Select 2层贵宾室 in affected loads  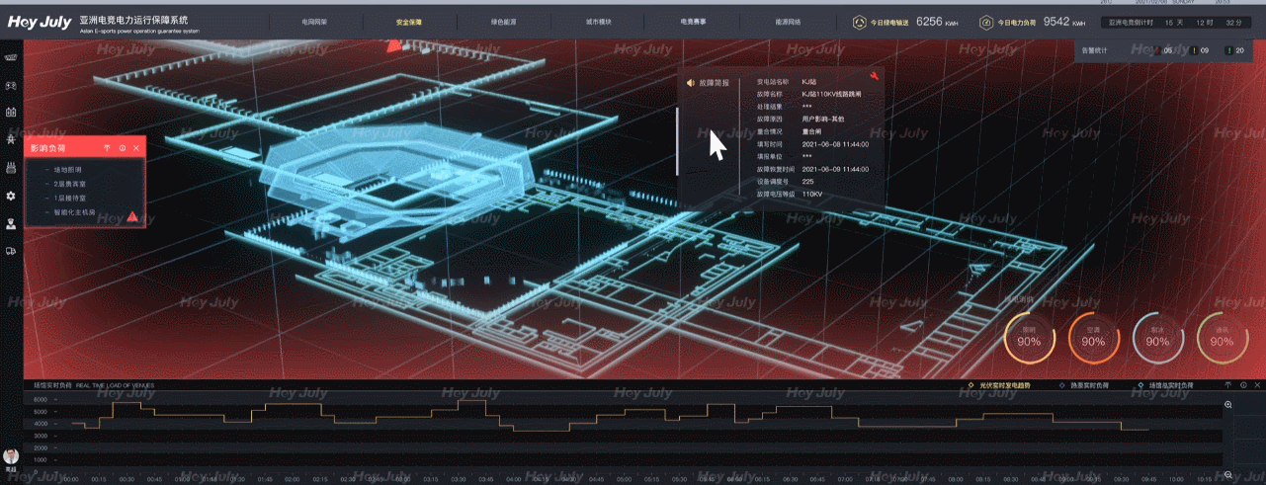(x=69, y=184)
